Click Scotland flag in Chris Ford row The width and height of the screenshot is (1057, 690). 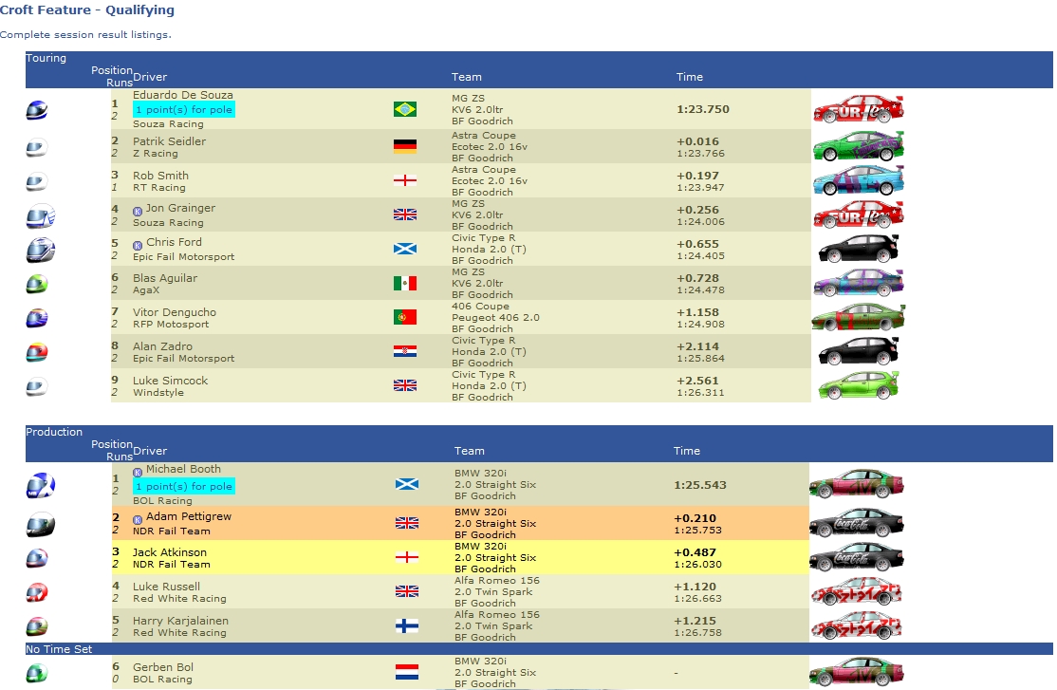pyautogui.click(x=405, y=249)
